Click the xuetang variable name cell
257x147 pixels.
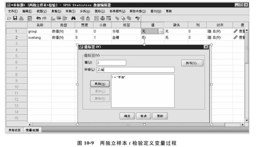point(39,37)
